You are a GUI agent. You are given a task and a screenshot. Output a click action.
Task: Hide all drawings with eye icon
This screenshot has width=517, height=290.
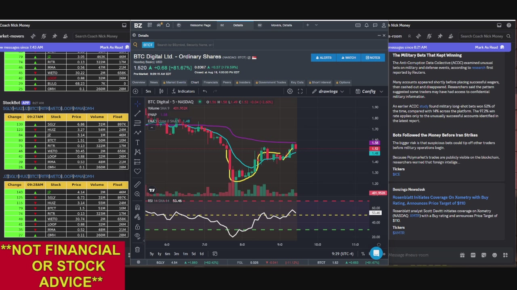137,236
